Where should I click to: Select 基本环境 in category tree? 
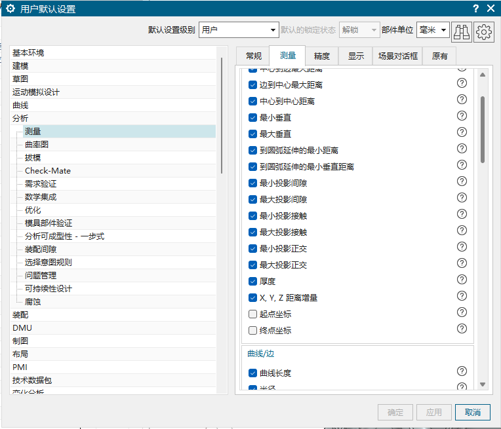coord(113,52)
